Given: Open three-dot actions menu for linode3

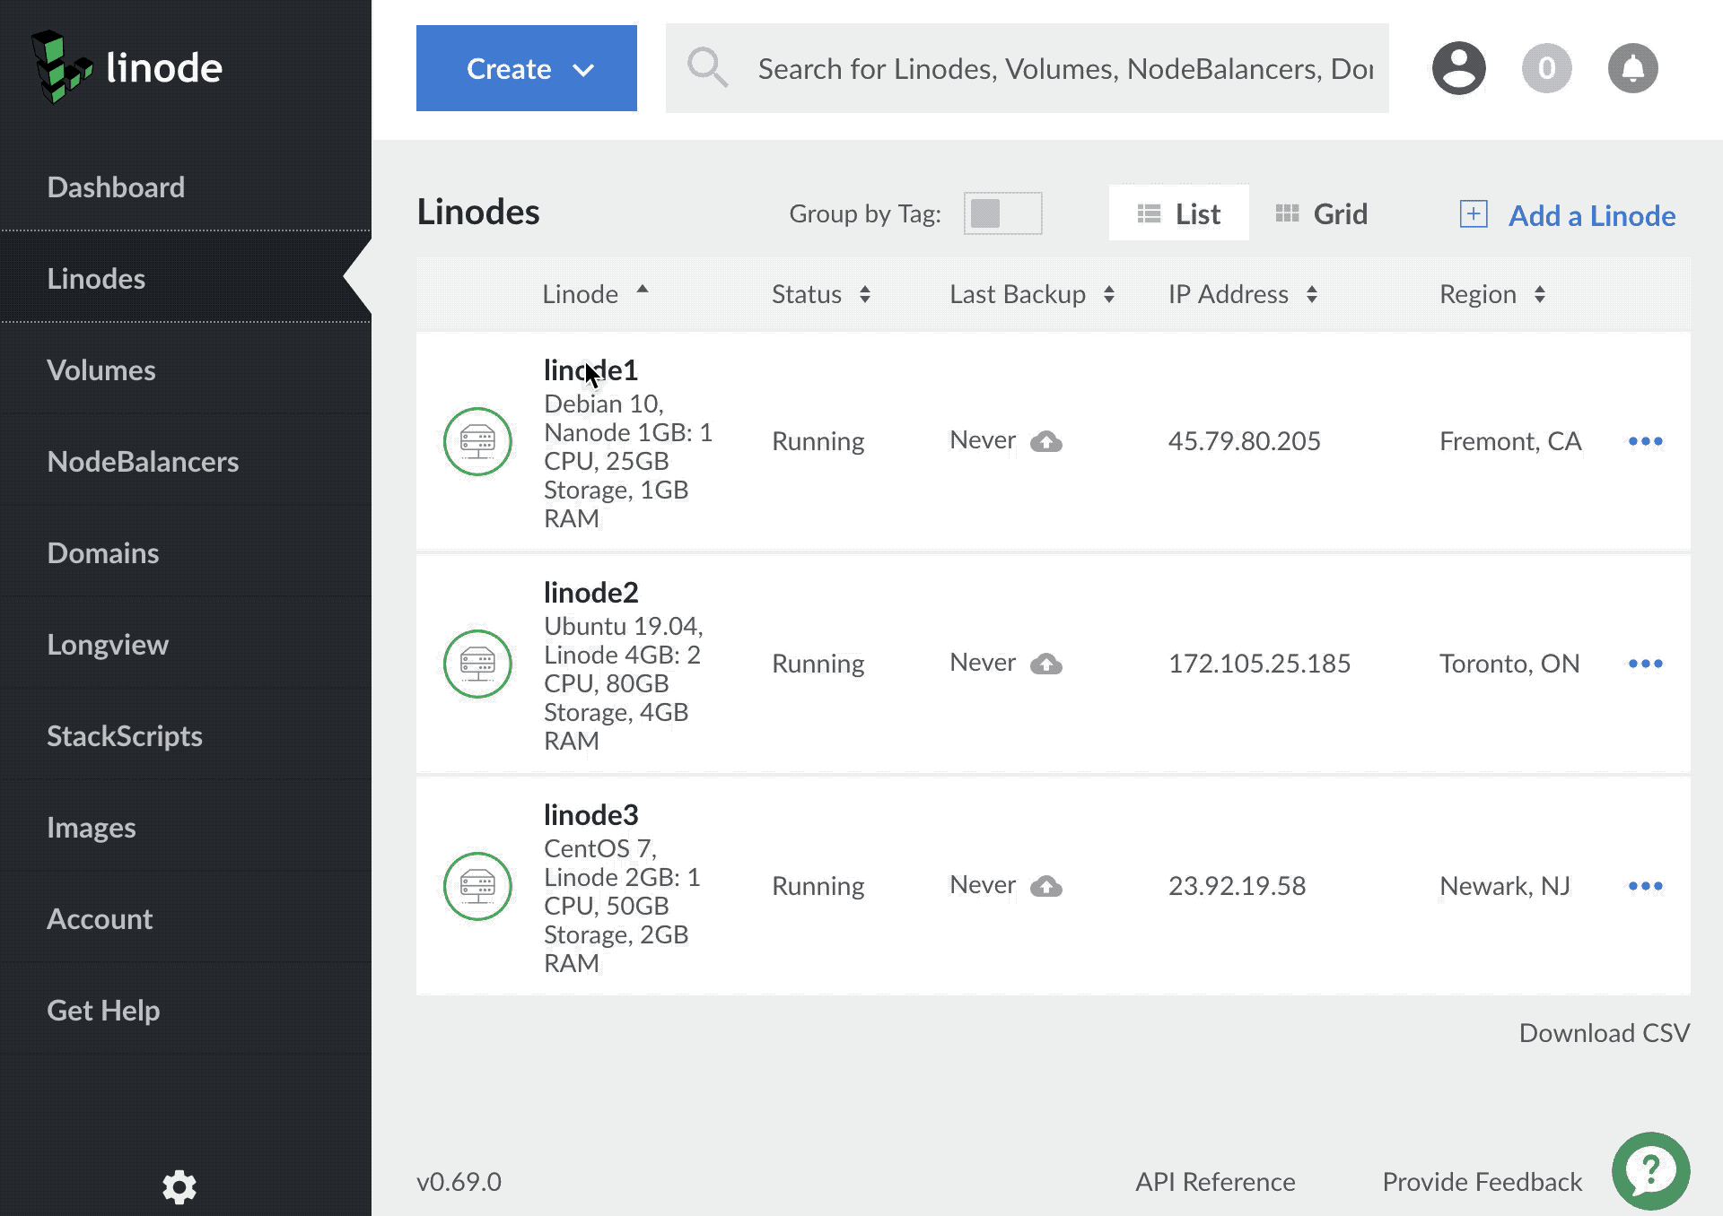Looking at the screenshot, I should 1645,886.
